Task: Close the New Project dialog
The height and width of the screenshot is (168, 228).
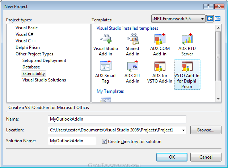Action: [x=219, y=7]
